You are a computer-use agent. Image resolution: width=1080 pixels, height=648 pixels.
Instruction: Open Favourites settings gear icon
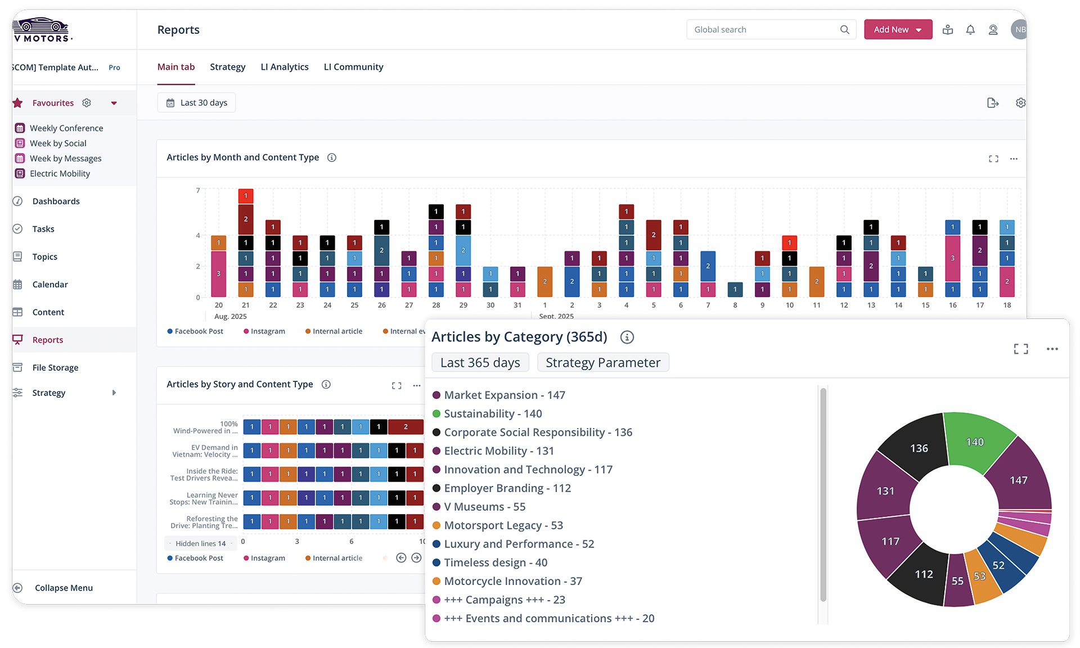pyautogui.click(x=87, y=103)
